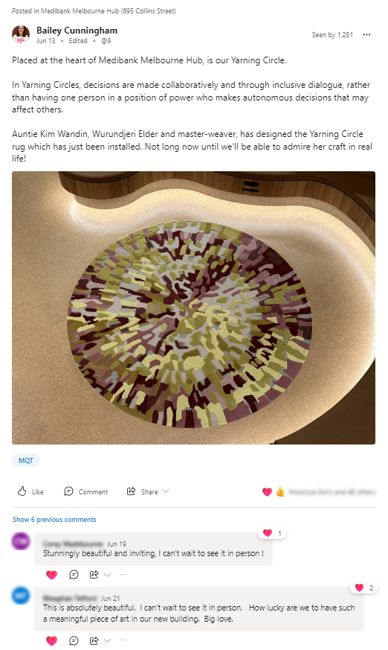The width and height of the screenshot is (388, 650).
Task: Open the Comment box on the post
Action: (85, 491)
